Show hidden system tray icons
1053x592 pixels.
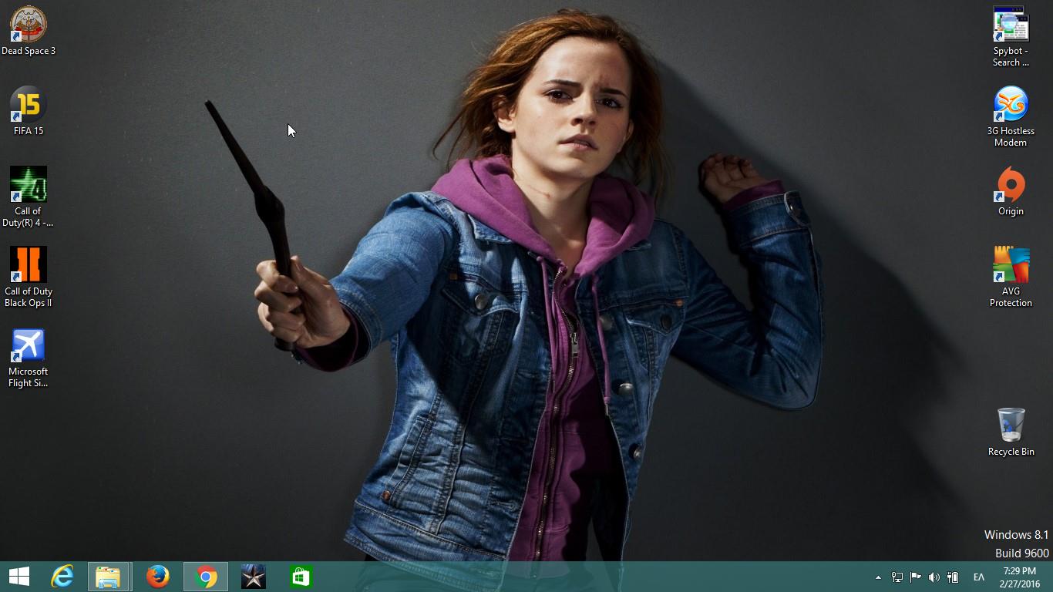[878, 577]
